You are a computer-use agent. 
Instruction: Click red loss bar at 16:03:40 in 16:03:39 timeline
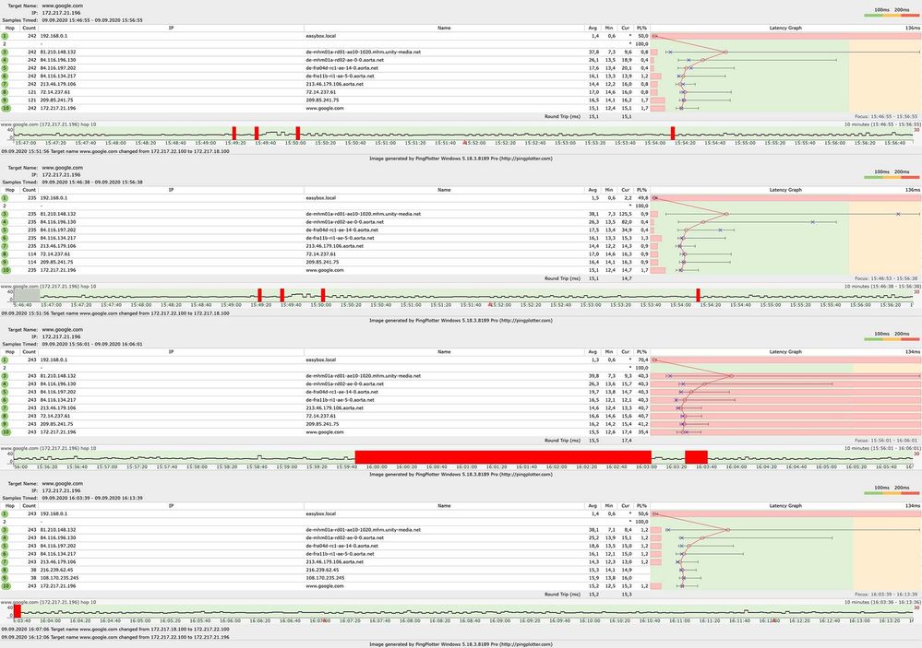tap(18, 611)
